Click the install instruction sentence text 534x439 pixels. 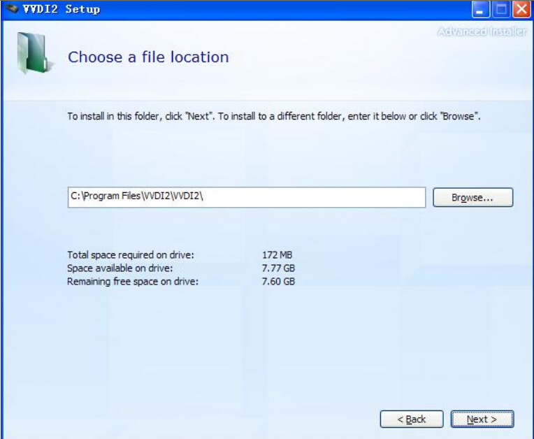[x=274, y=116]
